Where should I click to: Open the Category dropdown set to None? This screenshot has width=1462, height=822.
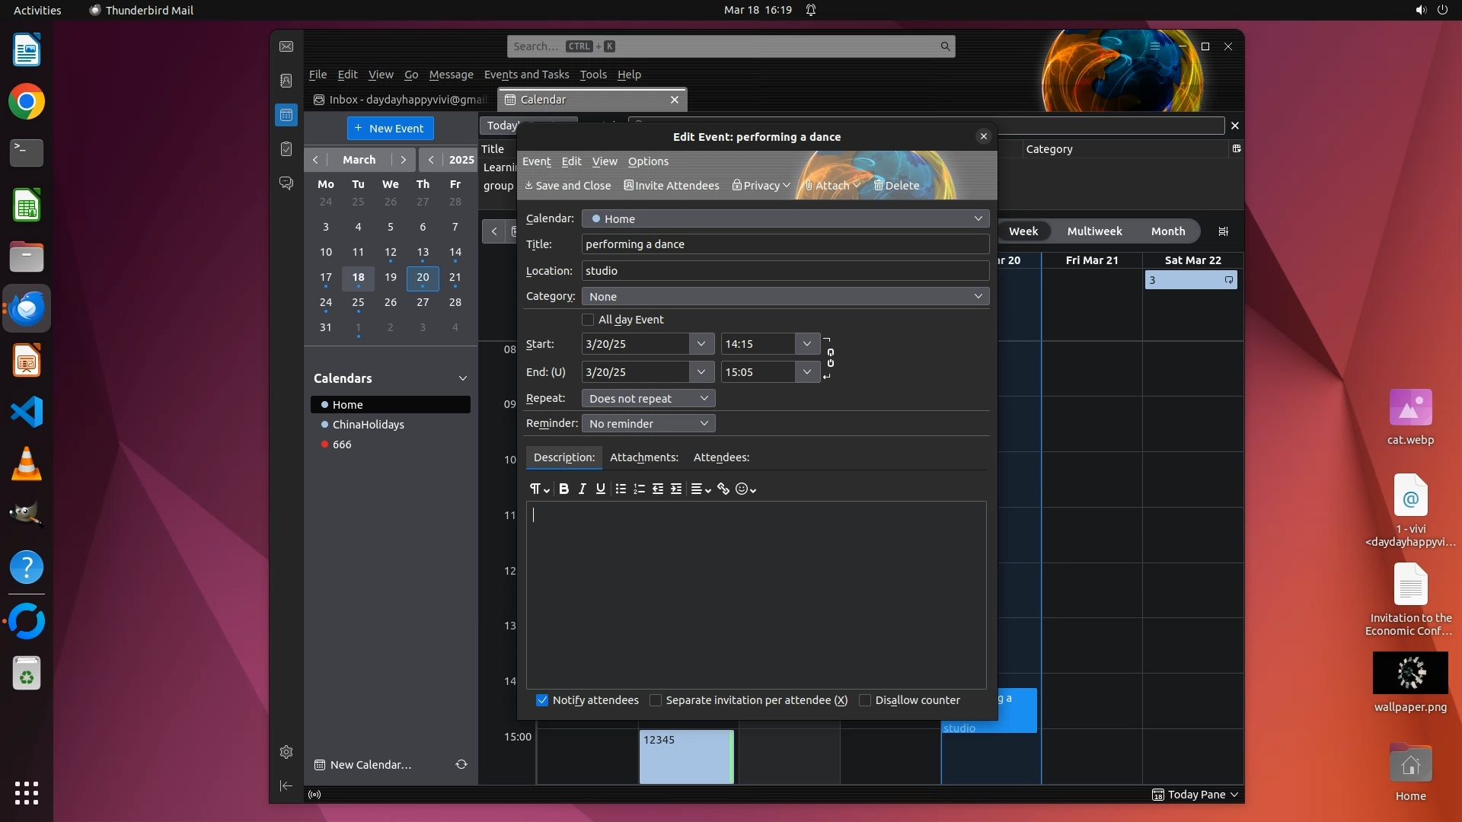pos(785,296)
